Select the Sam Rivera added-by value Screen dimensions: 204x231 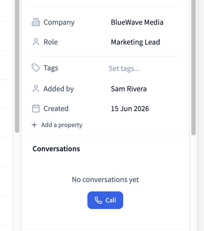[129, 89]
